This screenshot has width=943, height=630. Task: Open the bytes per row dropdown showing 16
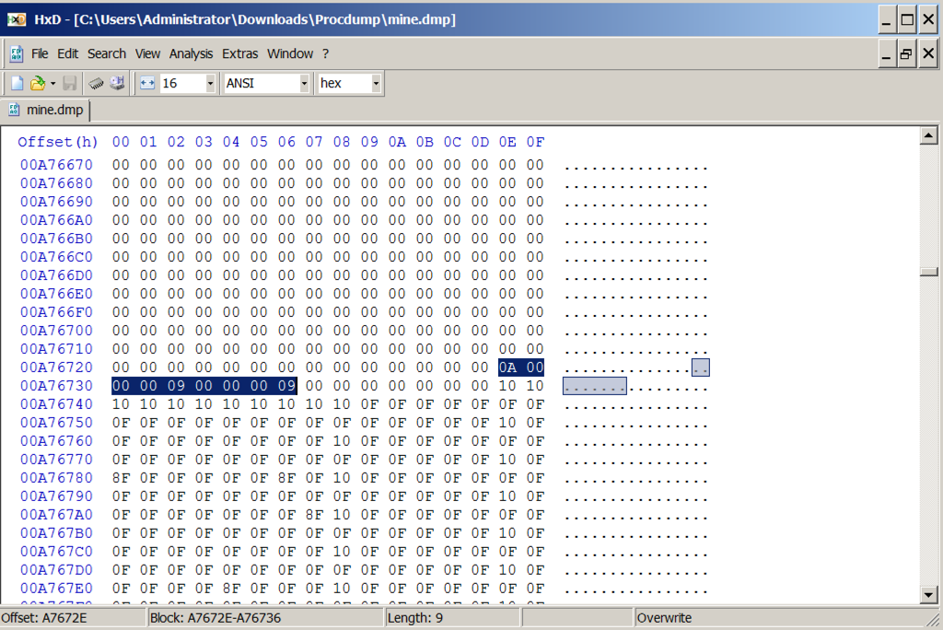click(210, 83)
